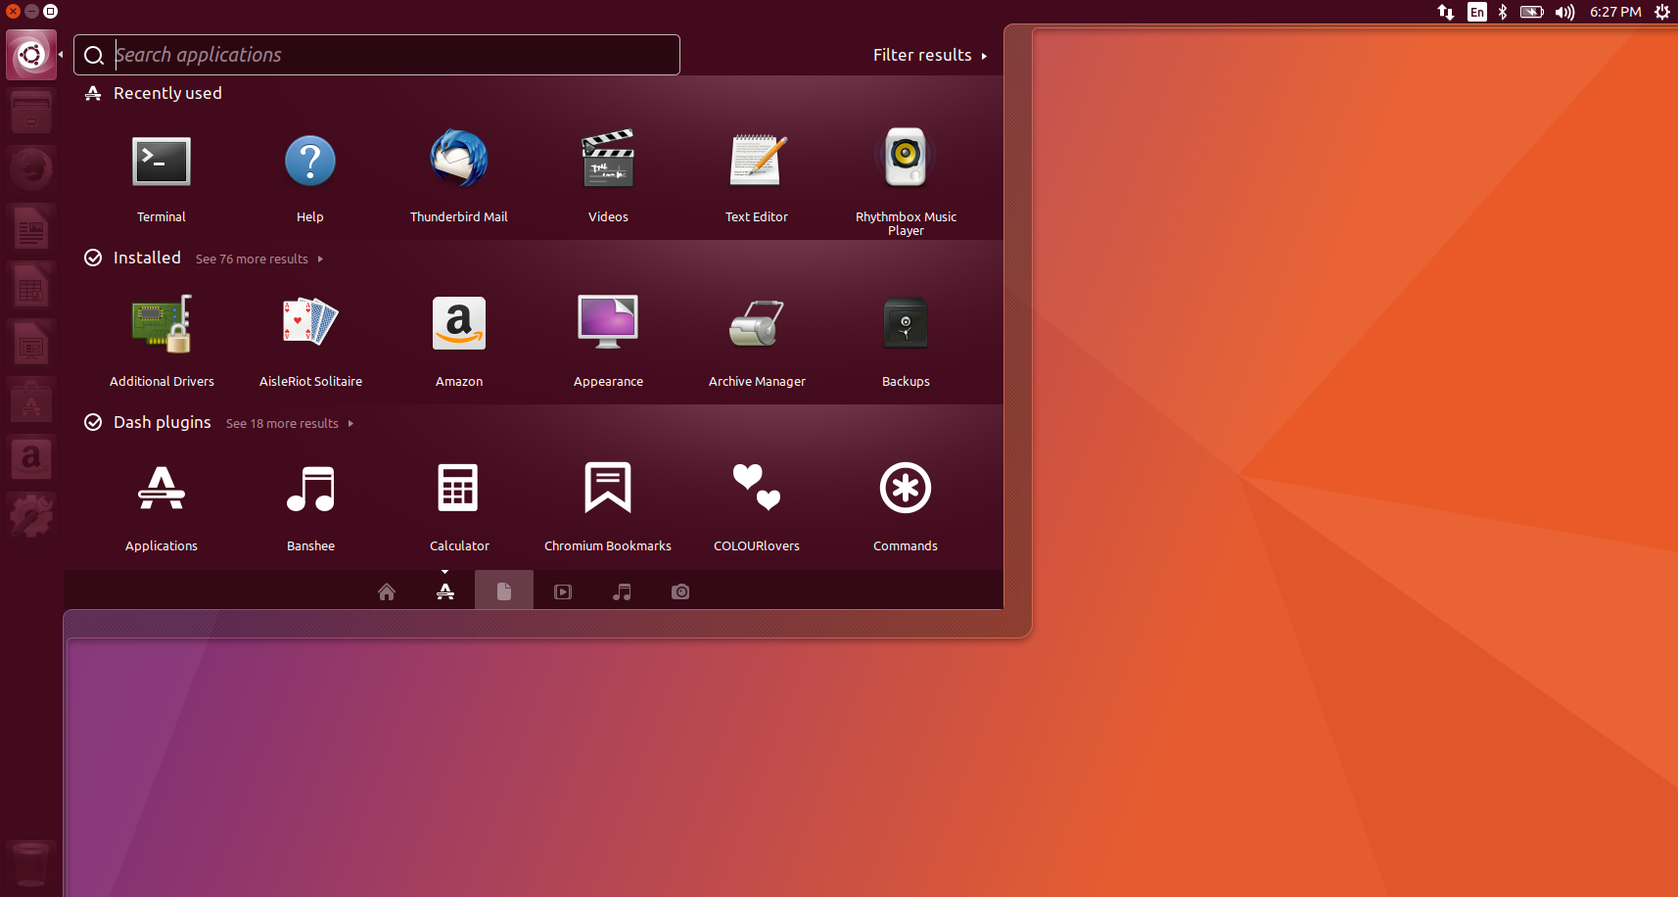Click the Search applications field

pos(392,56)
